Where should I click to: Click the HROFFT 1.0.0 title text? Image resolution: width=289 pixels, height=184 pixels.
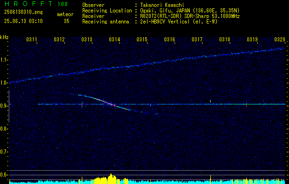(x=36, y=4)
